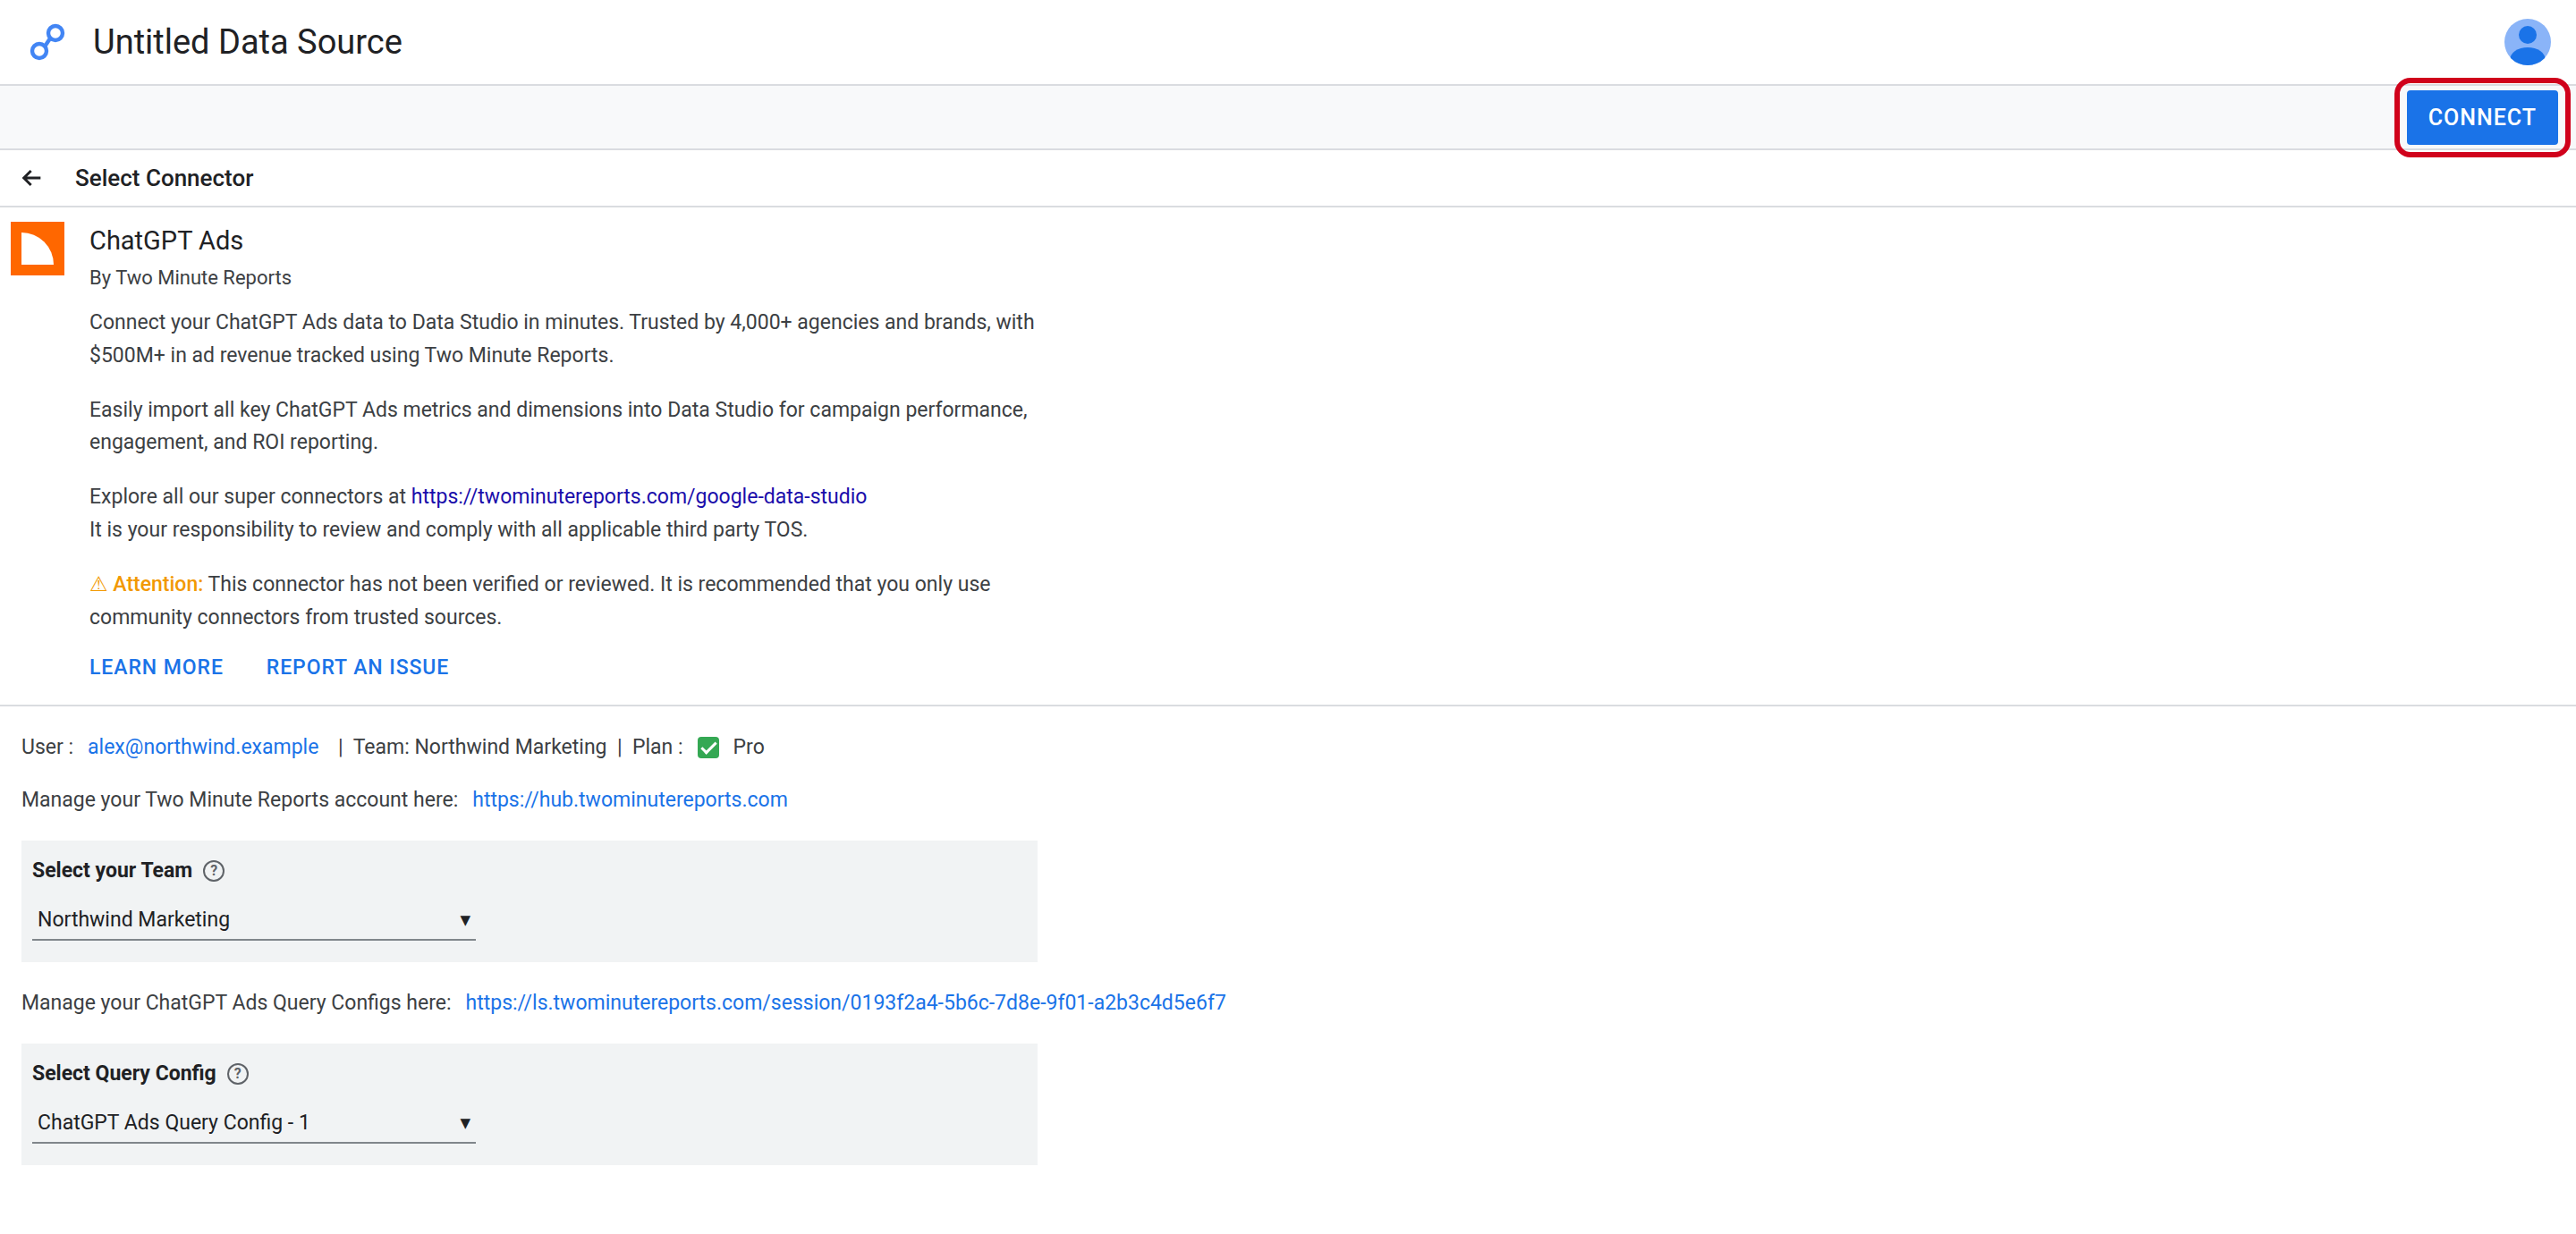Click the Attention warning triangle icon
The width and height of the screenshot is (2576, 1234).
coord(98,584)
